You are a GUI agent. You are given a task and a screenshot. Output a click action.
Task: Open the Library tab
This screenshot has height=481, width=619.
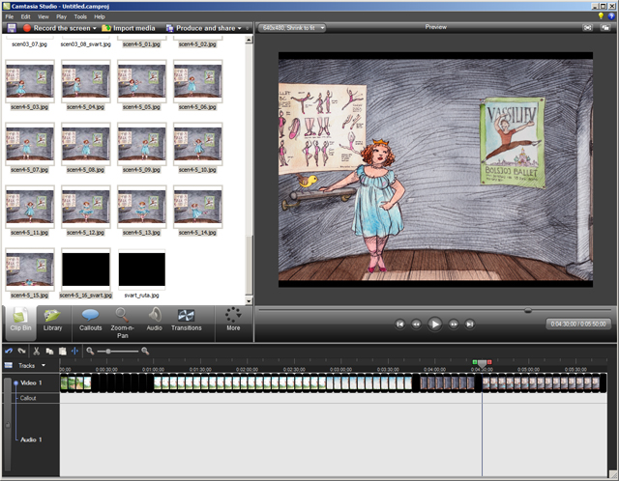click(52, 322)
